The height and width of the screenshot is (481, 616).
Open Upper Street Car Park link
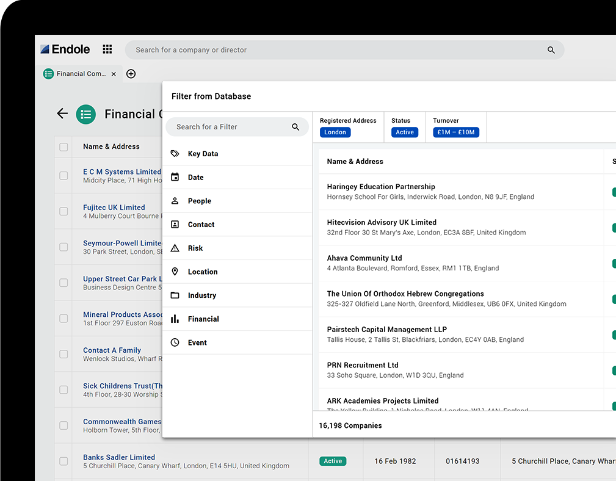click(123, 279)
